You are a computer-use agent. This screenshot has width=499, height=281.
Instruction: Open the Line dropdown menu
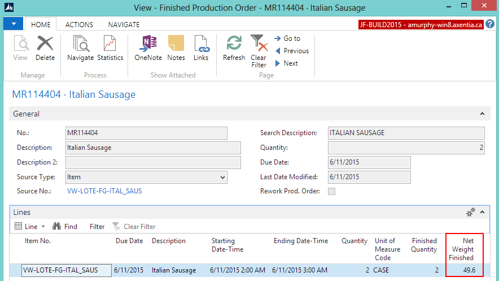click(x=30, y=227)
